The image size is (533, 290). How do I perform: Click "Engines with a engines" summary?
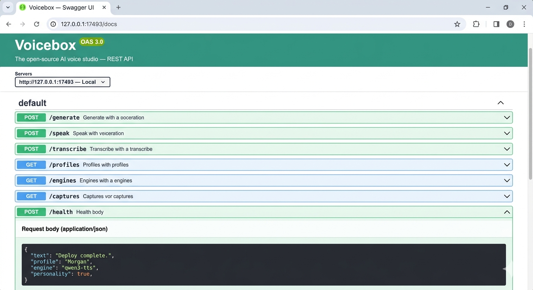106,180
